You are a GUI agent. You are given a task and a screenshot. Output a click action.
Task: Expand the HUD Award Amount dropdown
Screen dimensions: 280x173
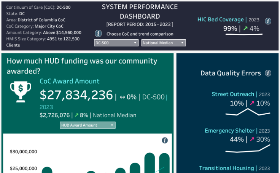[x=87, y=125]
